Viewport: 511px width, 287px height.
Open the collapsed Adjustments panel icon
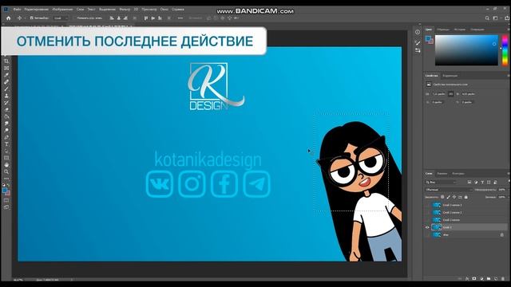click(x=418, y=50)
